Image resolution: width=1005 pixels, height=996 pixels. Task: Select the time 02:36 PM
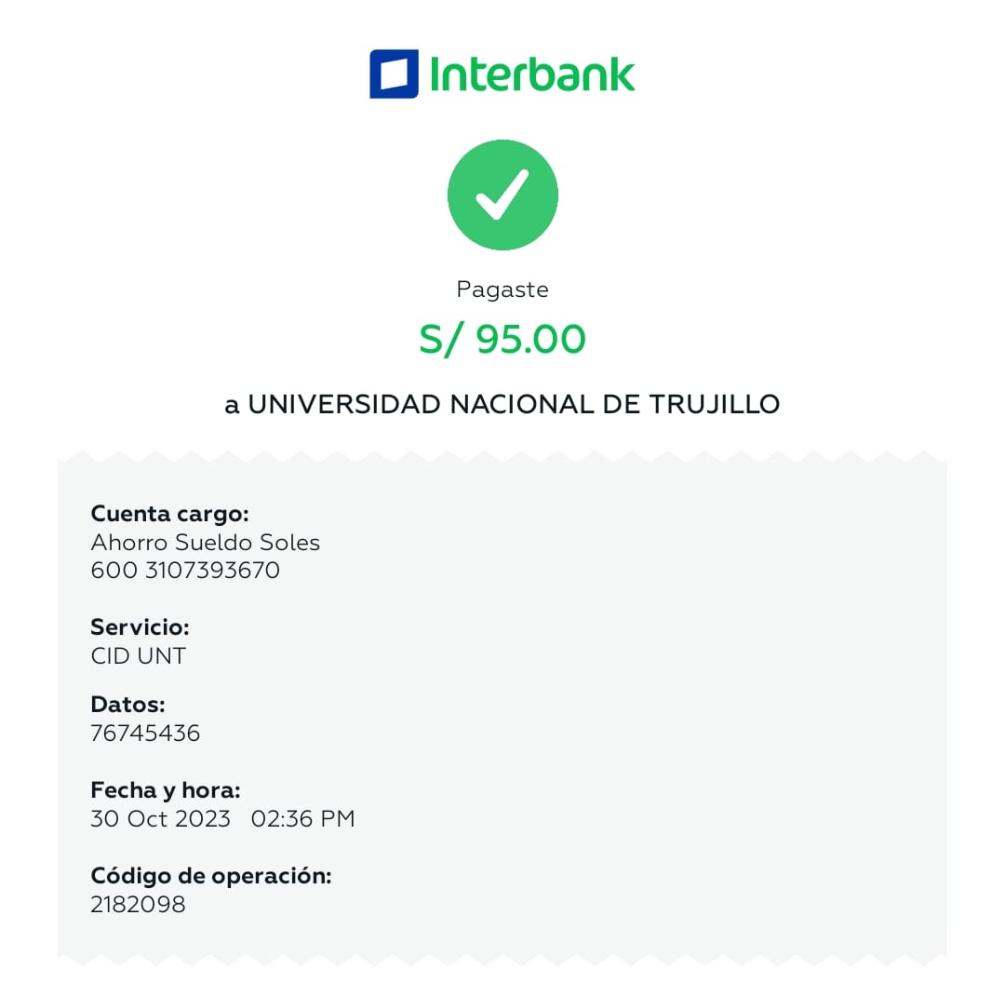[303, 819]
